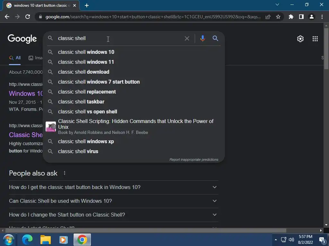This screenshot has width=329, height=246.
Task: Open the media player taskbar icon
Action: pyautogui.click(x=64, y=240)
